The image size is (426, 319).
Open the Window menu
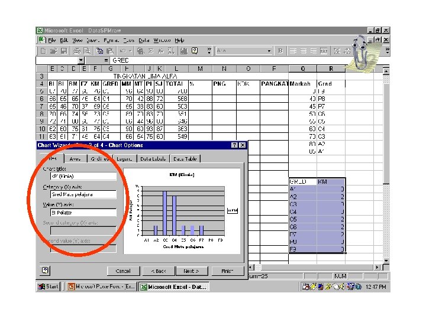(162, 40)
